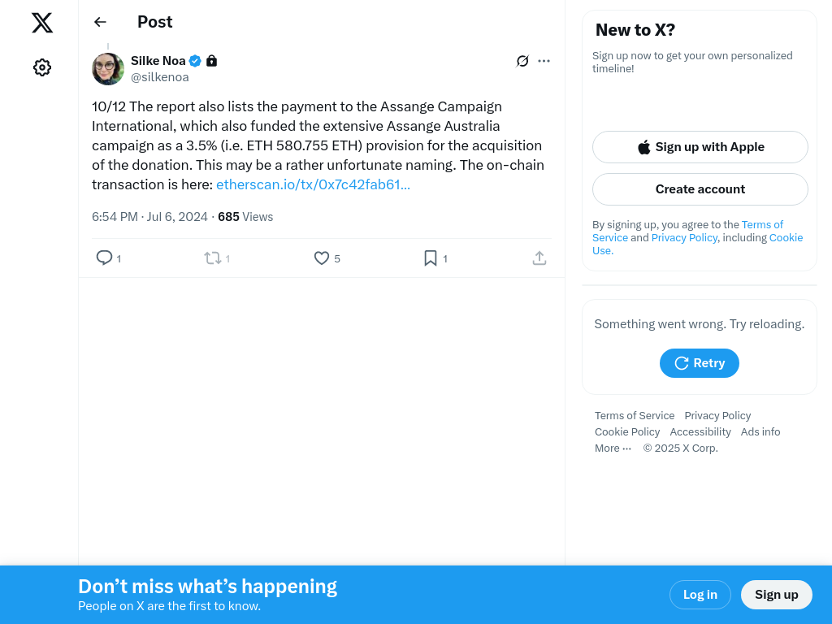Image resolution: width=832 pixels, height=624 pixels.
Task: Click the Grok icon on the post
Action: point(522,61)
